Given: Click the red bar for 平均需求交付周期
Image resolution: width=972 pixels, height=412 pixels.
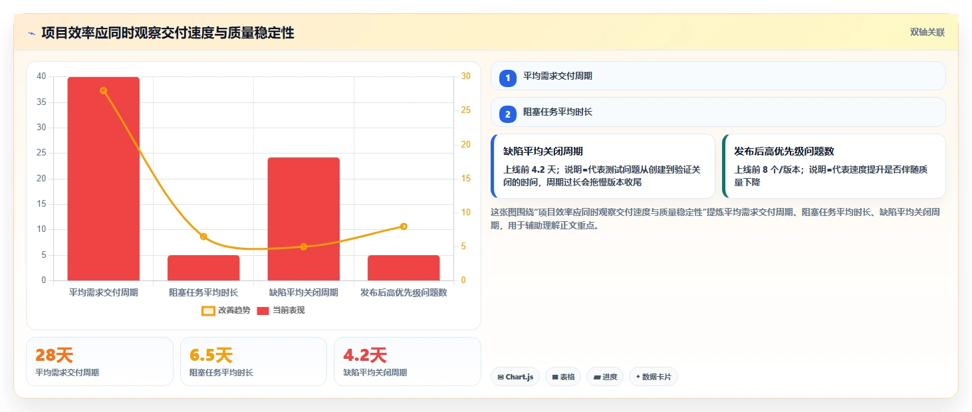Looking at the screenshot, I should 104,179.
